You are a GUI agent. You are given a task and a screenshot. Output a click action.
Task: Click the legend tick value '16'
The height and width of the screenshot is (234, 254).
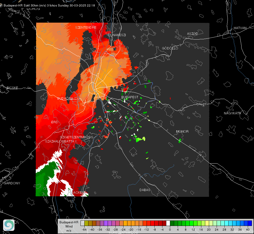(x=201, y=230)
